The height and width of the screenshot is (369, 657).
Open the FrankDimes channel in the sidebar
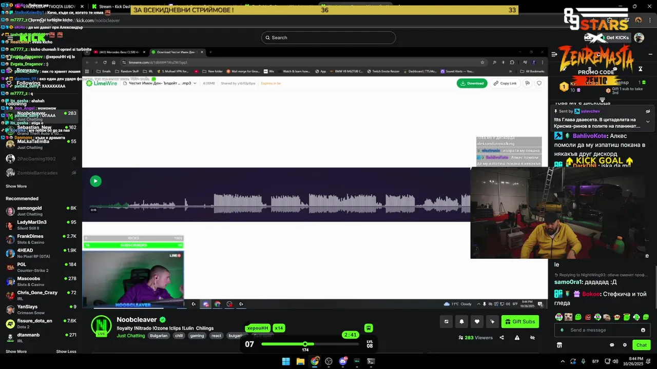41,239
